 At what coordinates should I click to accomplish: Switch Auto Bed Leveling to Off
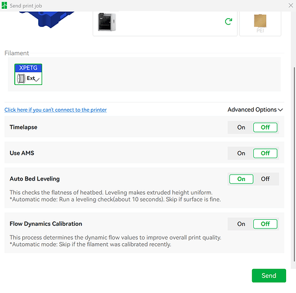(265, 179)
